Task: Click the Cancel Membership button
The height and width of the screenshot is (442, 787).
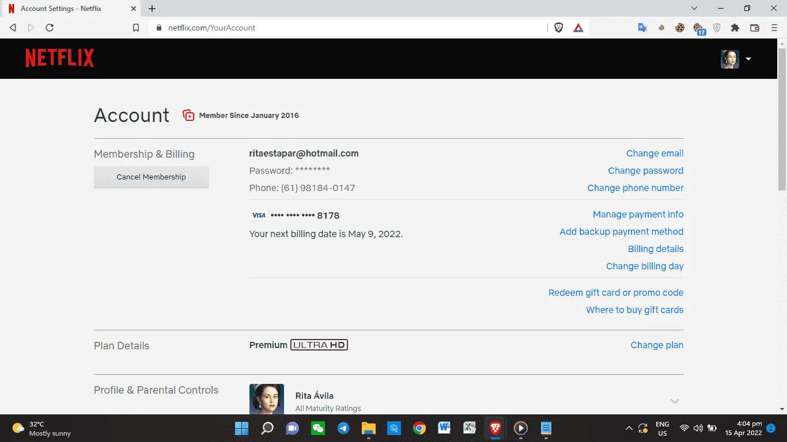Action: pyautogui.click(x=152, y=177)
